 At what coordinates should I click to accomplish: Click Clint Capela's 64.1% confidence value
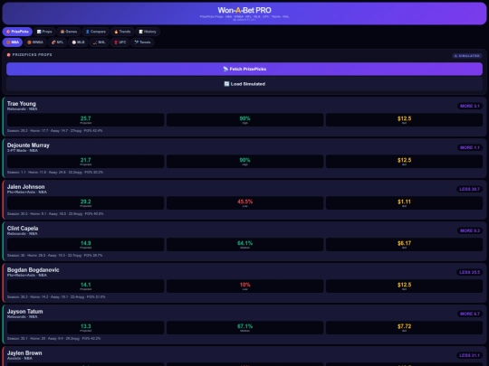[244, 243]
